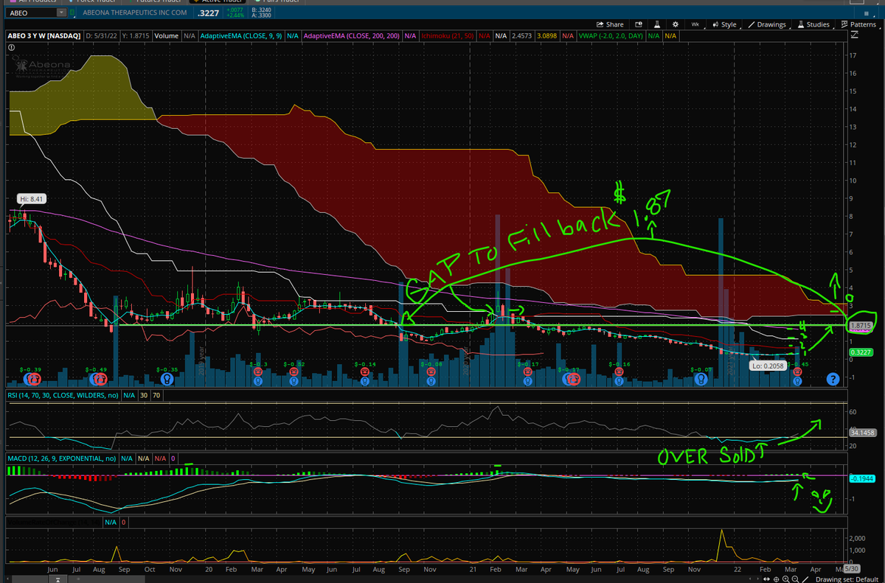Open the Studies menu
The height and width of the screenshot is (583, 885).
(x=813, y=24)
